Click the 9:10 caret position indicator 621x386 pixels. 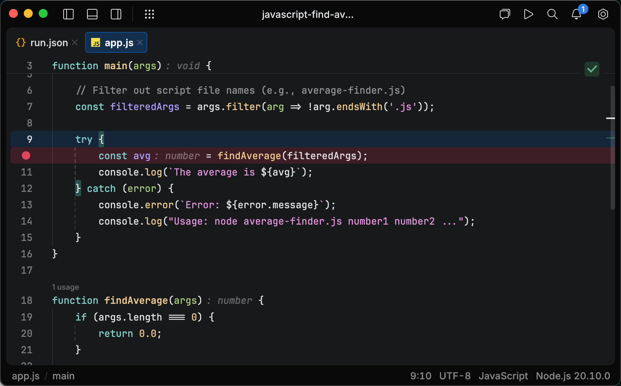(421, 376)
